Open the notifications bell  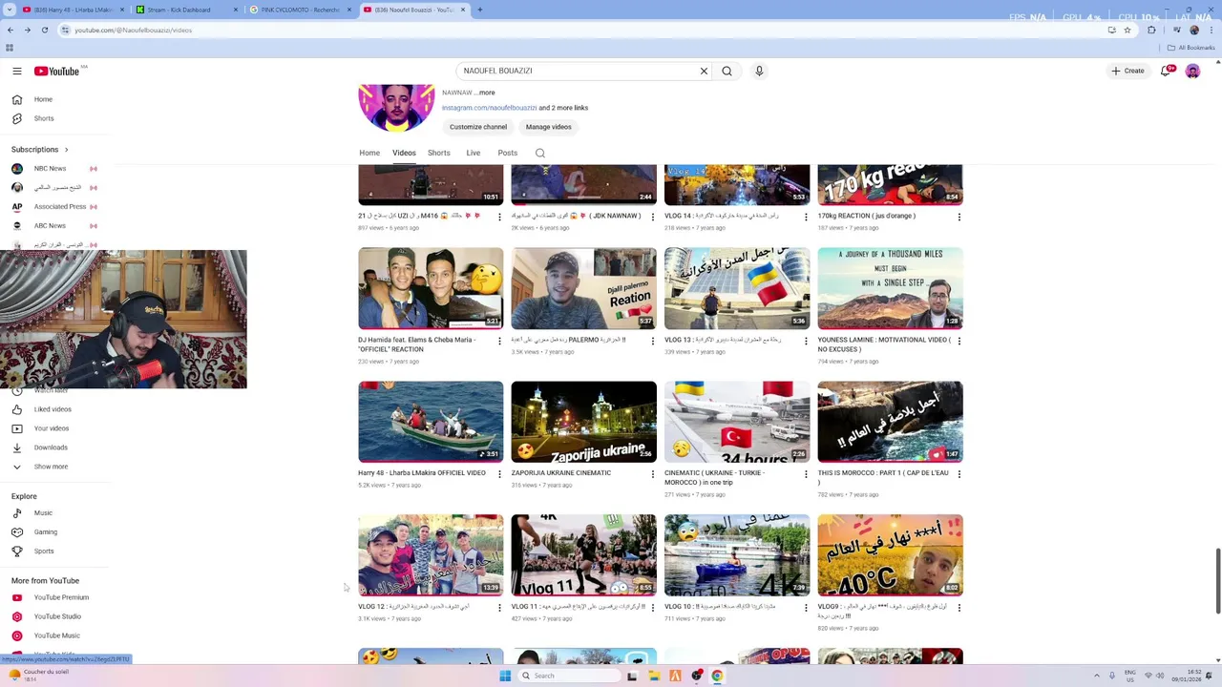pos(1166,71)
